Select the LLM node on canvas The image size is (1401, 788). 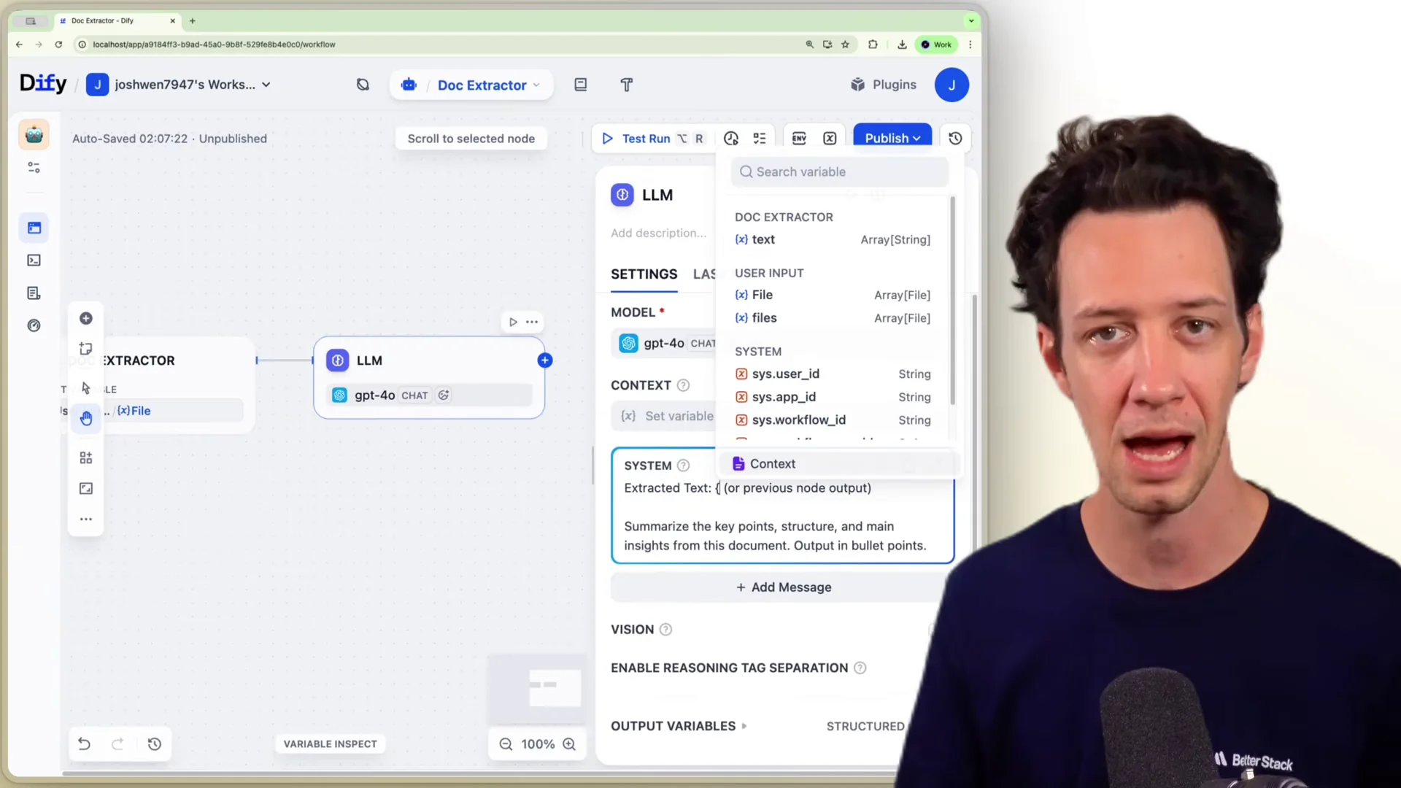point(429,377)
